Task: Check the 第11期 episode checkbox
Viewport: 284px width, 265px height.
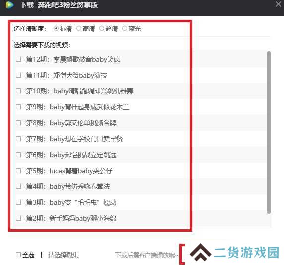Action: (x=18, y=75)
